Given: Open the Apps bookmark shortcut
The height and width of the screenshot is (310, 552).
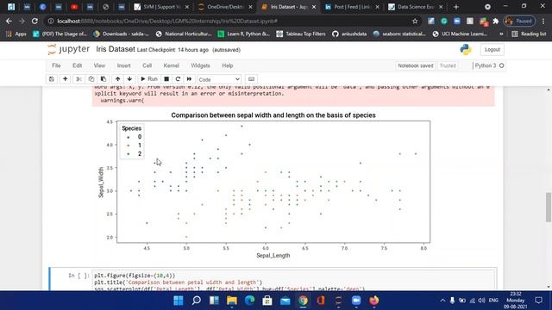Looking at the screenshot, I should point(16,34).
